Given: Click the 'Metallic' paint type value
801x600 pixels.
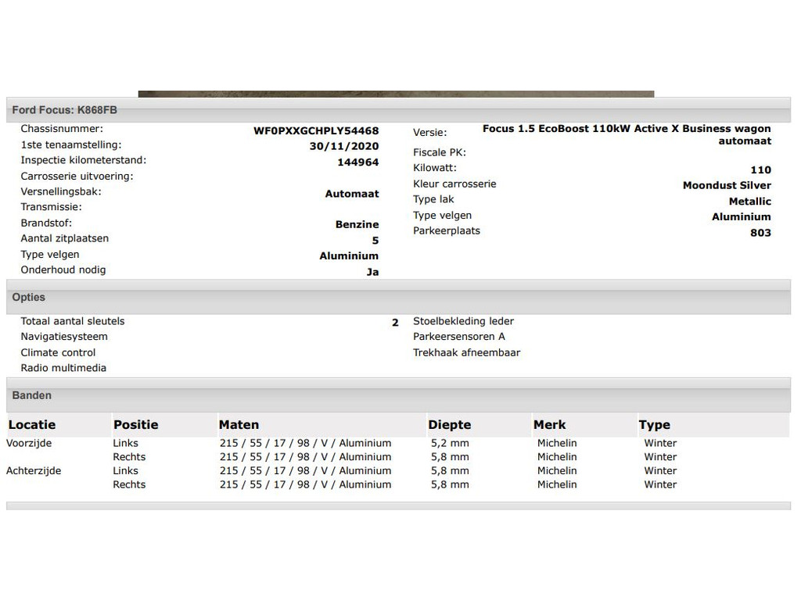Looking at the screenshot, I should pos(750,202).
